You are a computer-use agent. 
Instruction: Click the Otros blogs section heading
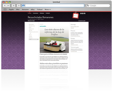(73, 25)
